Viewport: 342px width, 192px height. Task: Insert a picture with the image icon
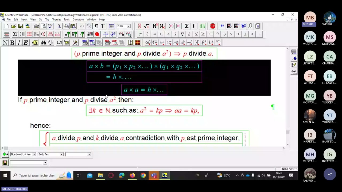(x=67, y=43)
